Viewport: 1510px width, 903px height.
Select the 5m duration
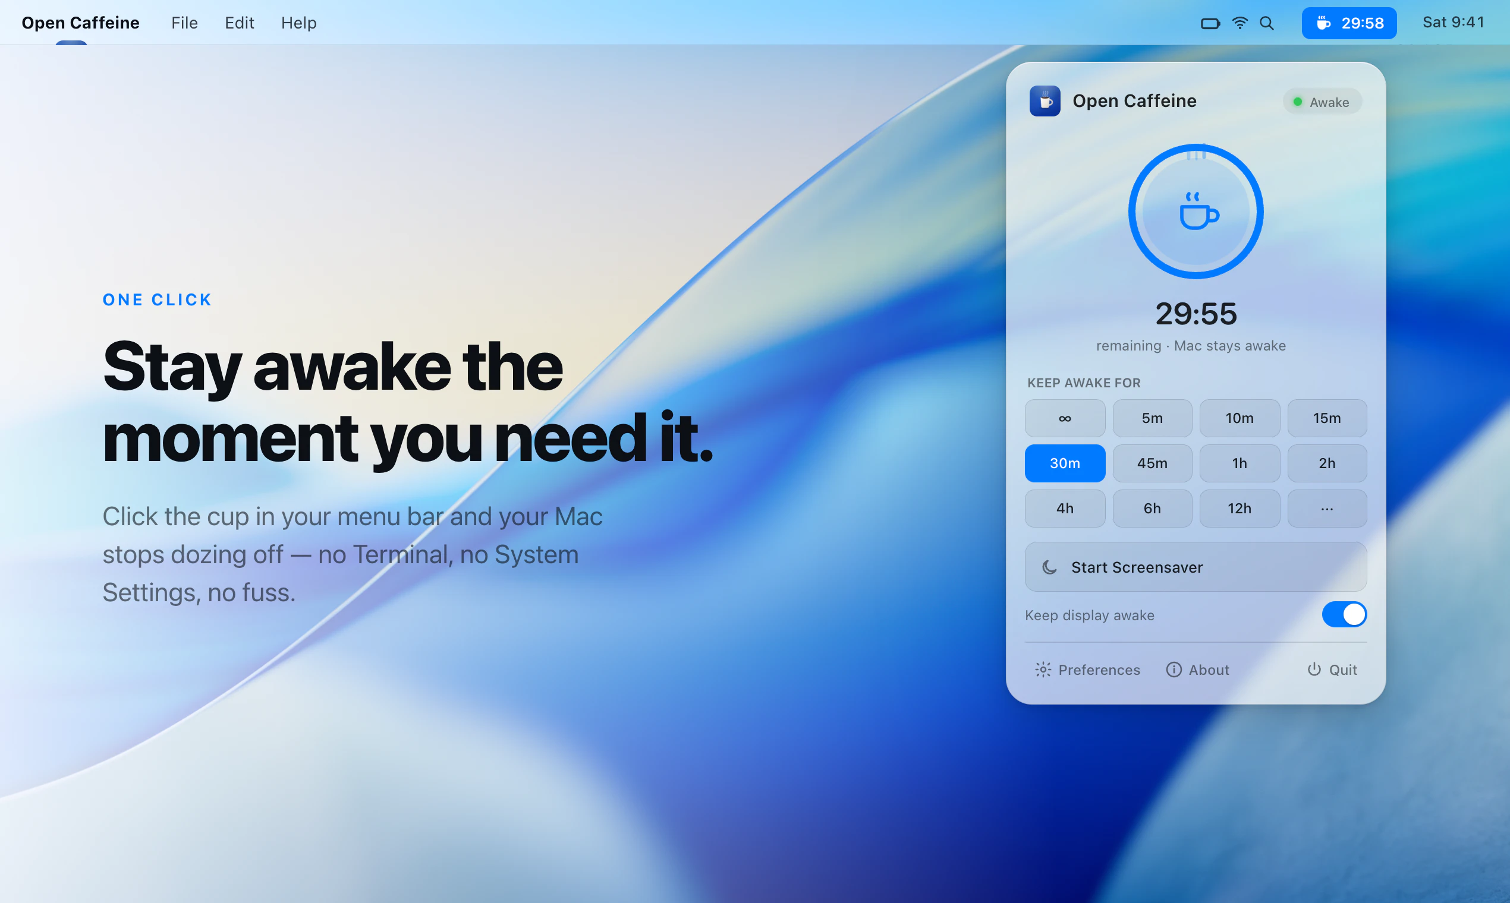[1152, 418]
